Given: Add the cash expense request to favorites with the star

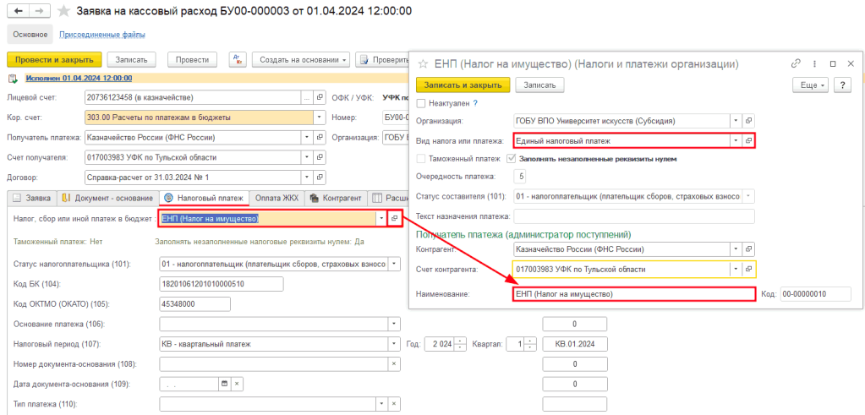Looking at the screenshot, I should coord(63,12).
